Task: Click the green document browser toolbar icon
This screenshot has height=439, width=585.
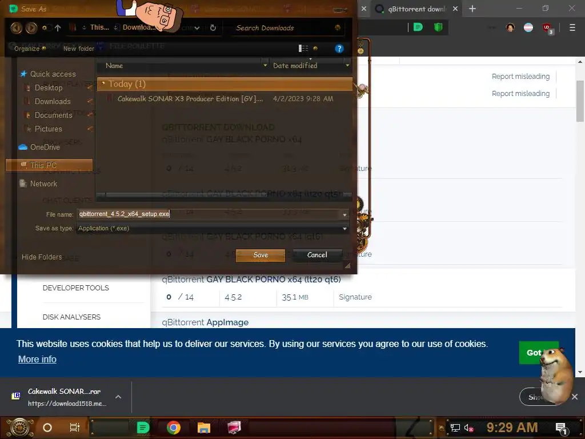Action: [418, 27]
